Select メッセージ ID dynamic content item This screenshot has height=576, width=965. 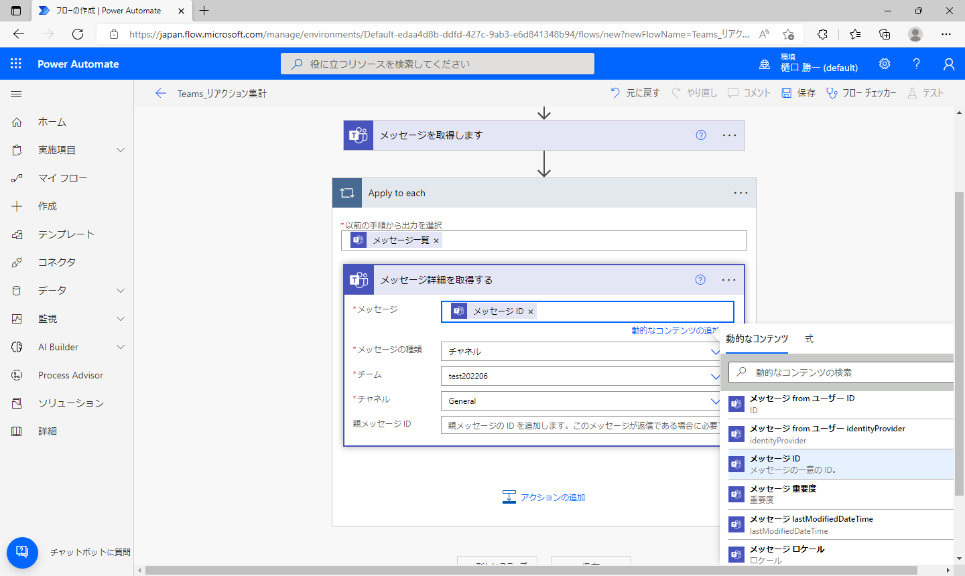click(841, 464)
